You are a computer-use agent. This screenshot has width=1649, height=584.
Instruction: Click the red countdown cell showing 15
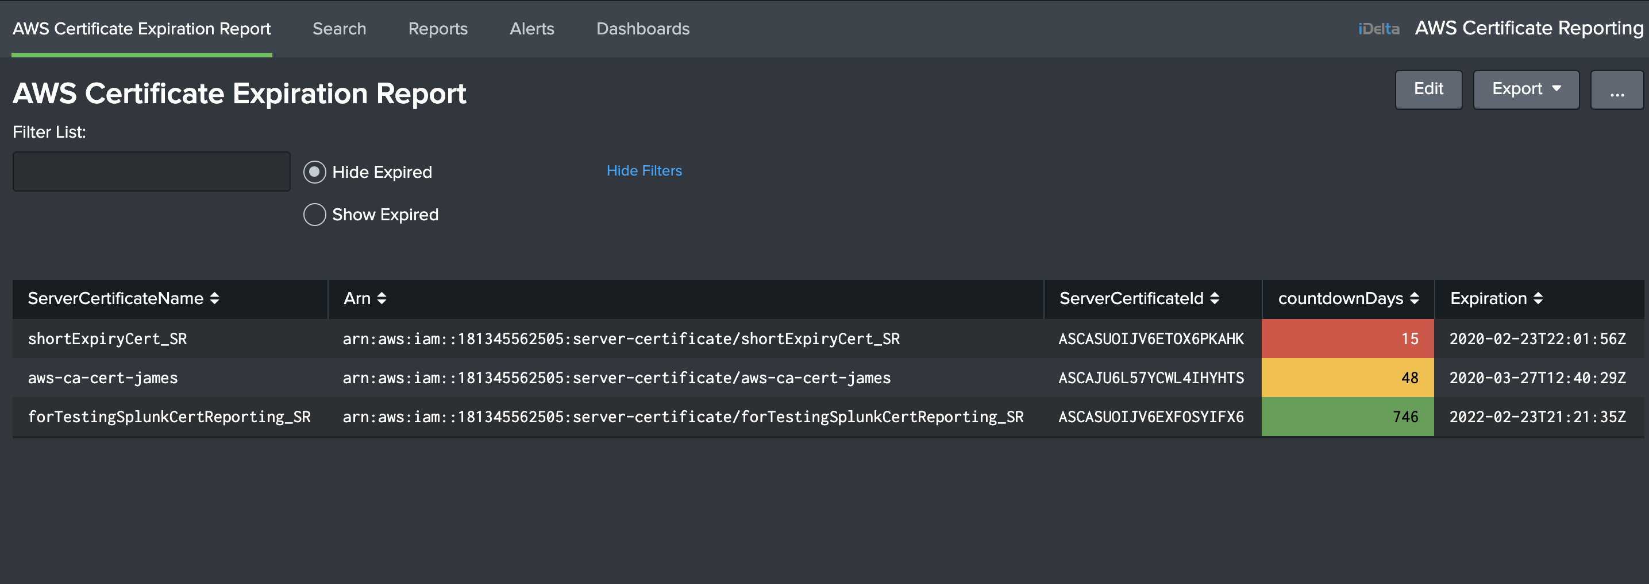1347,338
